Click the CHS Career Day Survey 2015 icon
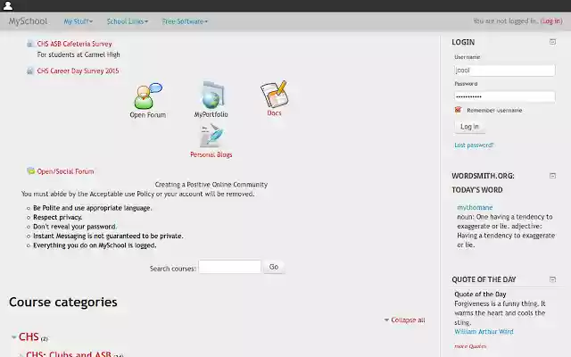Screen dimensions: 571x357 (29, 71)
